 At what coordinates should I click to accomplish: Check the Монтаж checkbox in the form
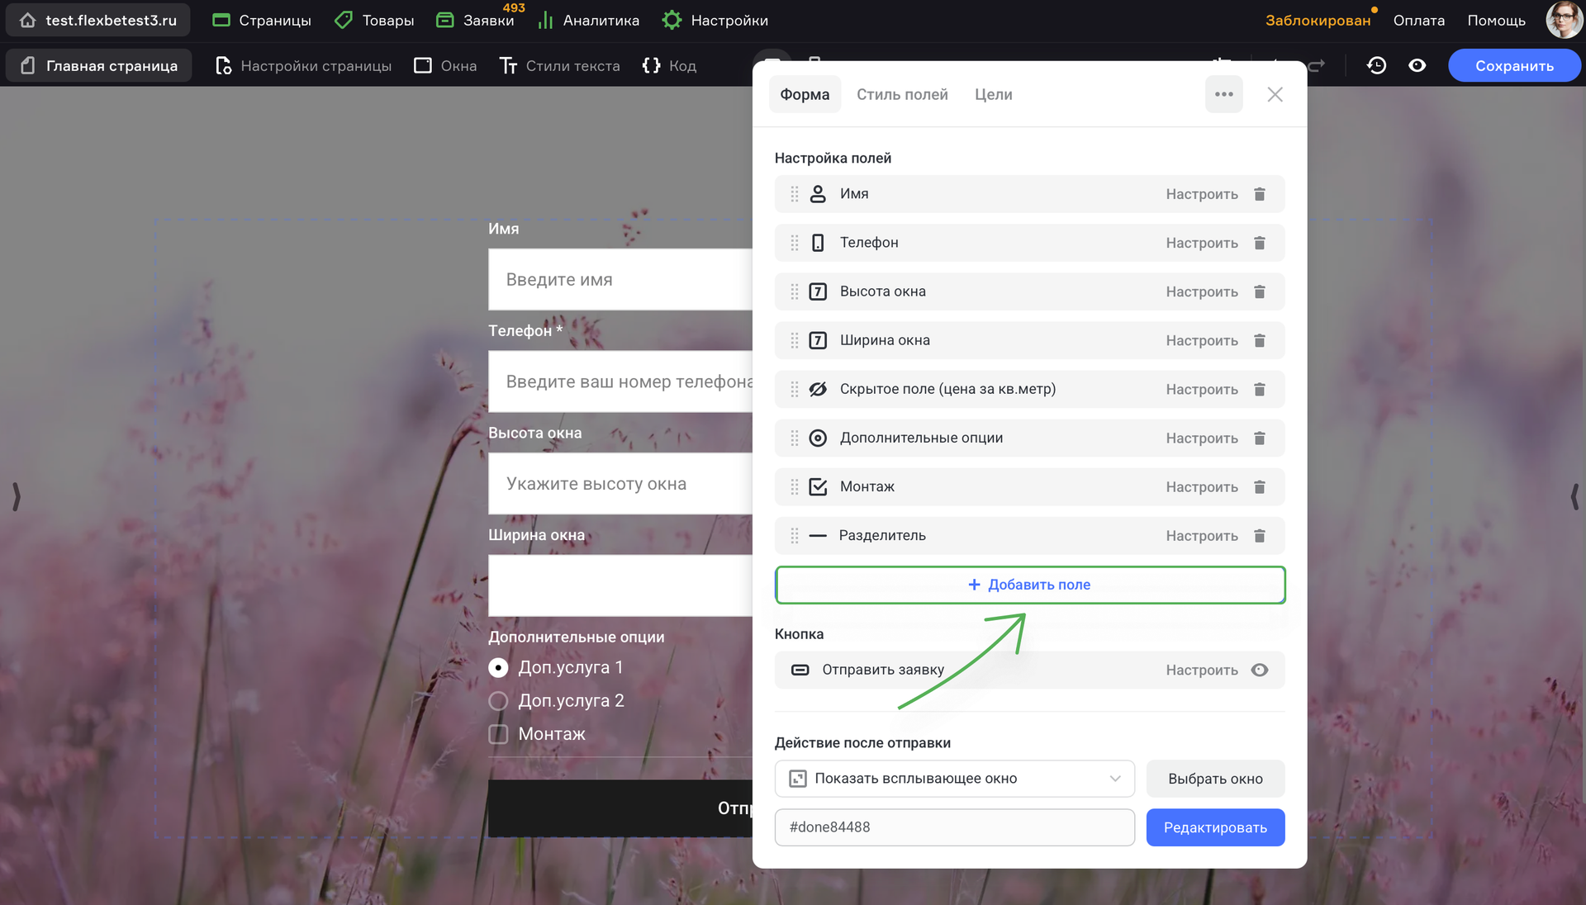click(498, 734)
